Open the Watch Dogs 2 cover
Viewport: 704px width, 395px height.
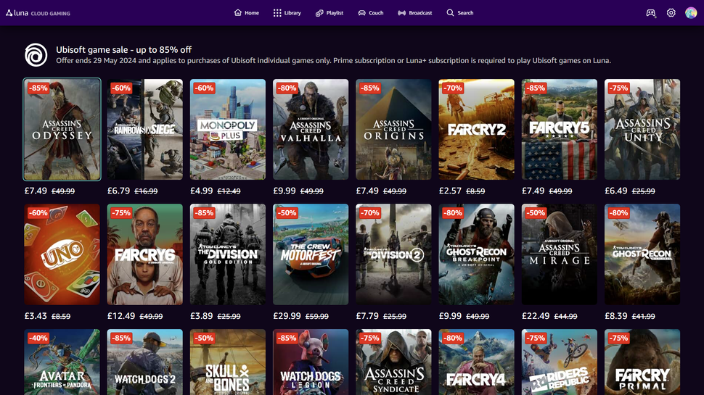coord(145,362)
